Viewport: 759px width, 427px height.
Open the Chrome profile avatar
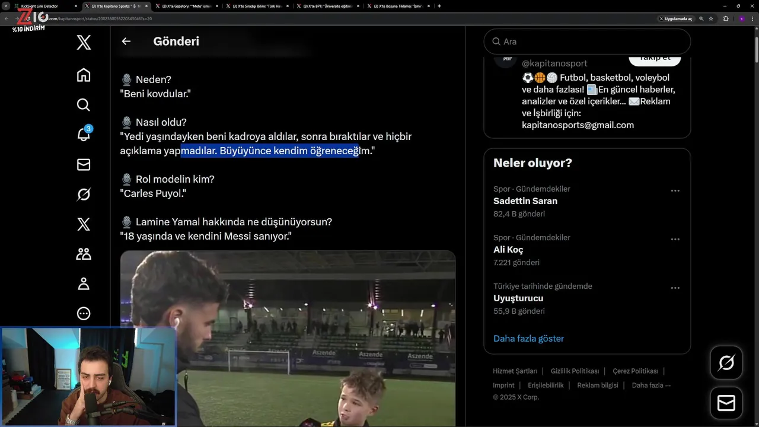coord(741,18)
